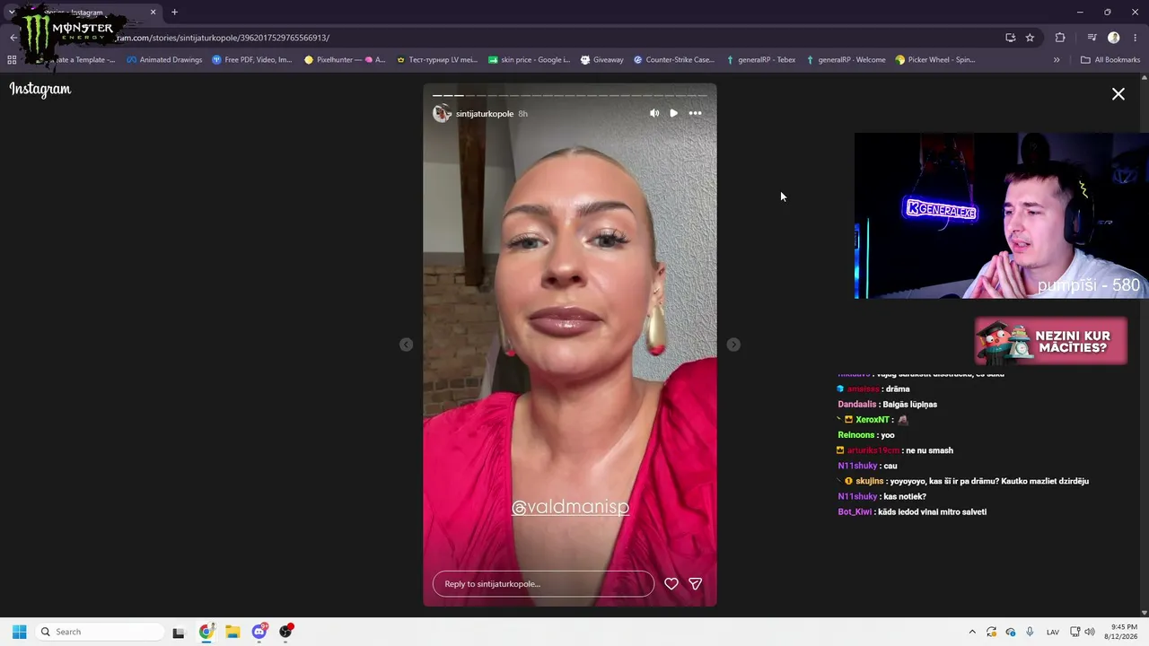Click the taskbar Search box

tap(99, 632)
